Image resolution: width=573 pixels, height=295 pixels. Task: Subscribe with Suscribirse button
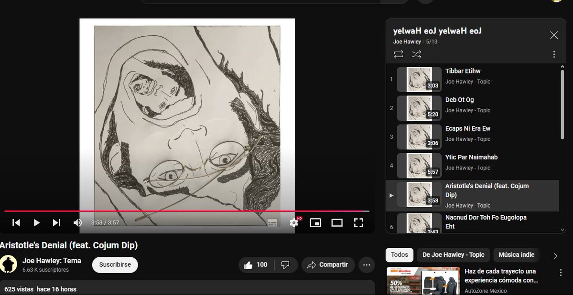(115, 265)
